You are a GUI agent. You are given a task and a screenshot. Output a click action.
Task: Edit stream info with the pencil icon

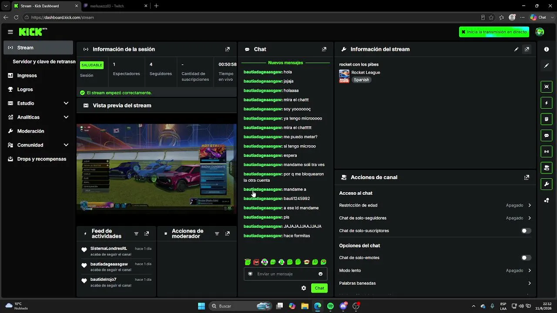[517, 50]
